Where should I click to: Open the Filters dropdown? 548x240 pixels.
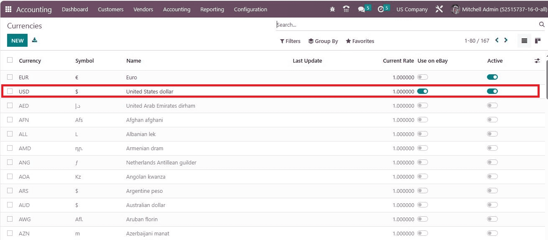tap(290, 41)
